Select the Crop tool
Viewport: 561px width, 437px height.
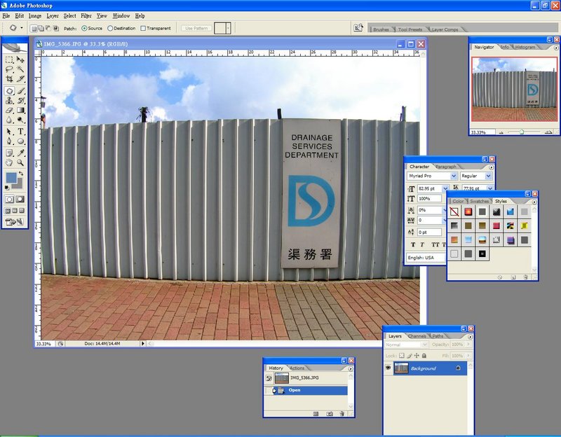tap(10, 78)
